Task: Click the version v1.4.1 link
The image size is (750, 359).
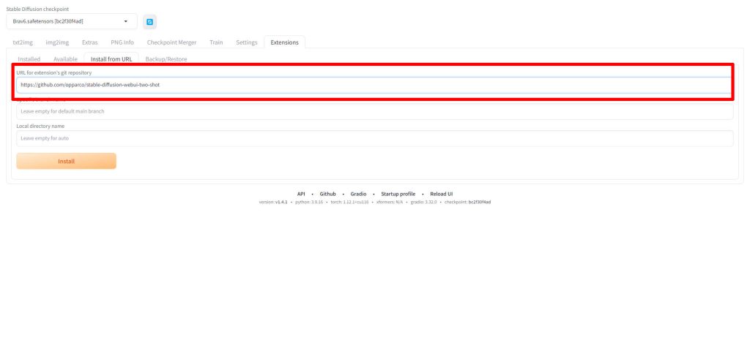Action: pos(281,202)
